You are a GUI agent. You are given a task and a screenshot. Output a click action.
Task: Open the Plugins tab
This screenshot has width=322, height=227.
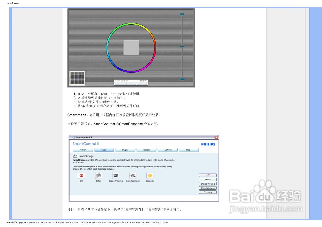coord(125,150)
